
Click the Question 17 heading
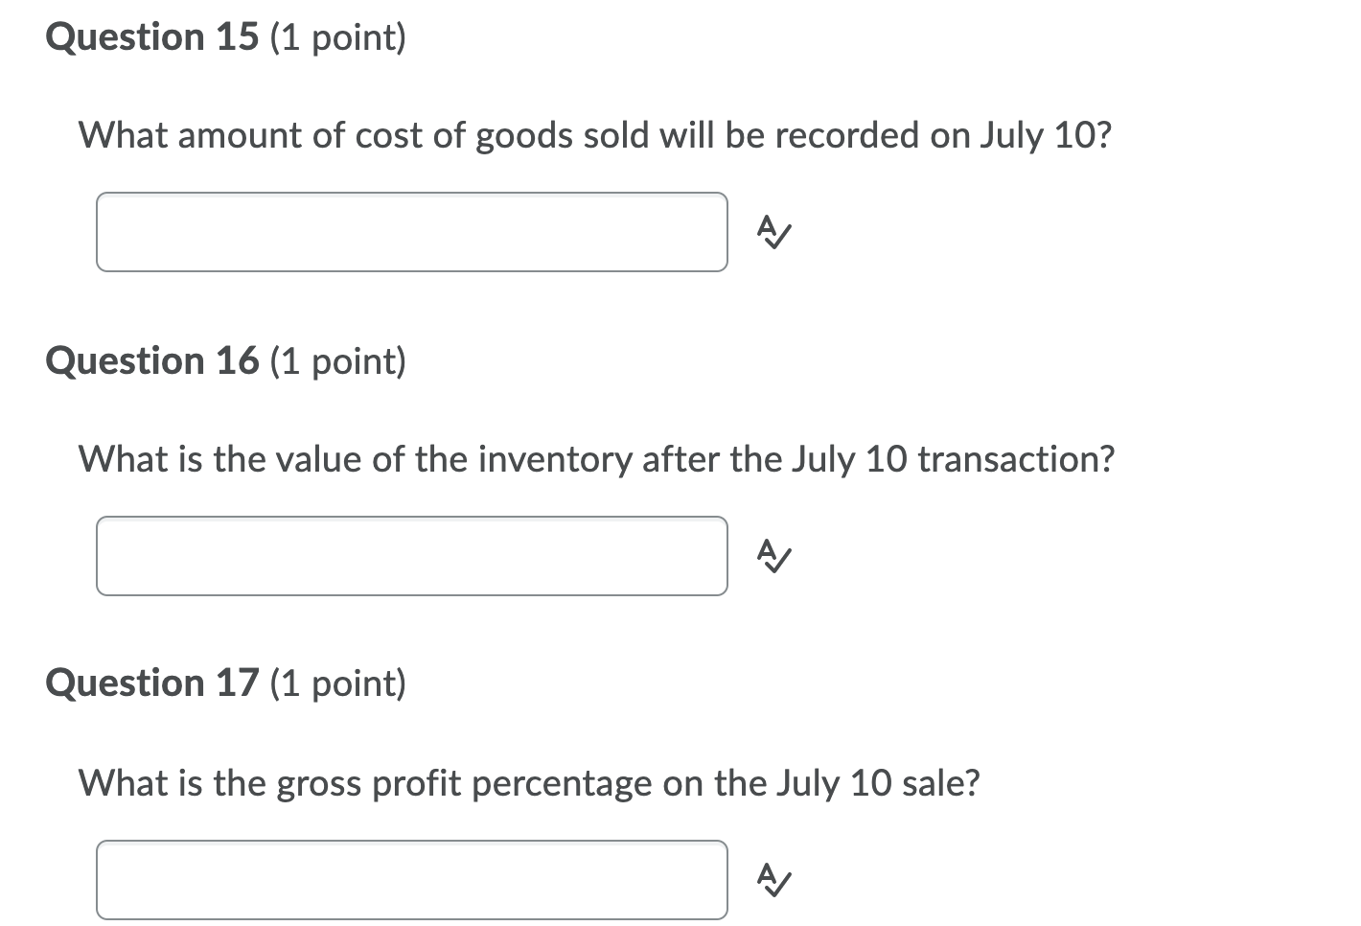(224, 683)
